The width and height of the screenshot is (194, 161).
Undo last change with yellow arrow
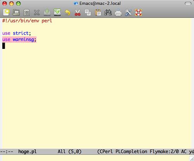[x=68, y=12]
